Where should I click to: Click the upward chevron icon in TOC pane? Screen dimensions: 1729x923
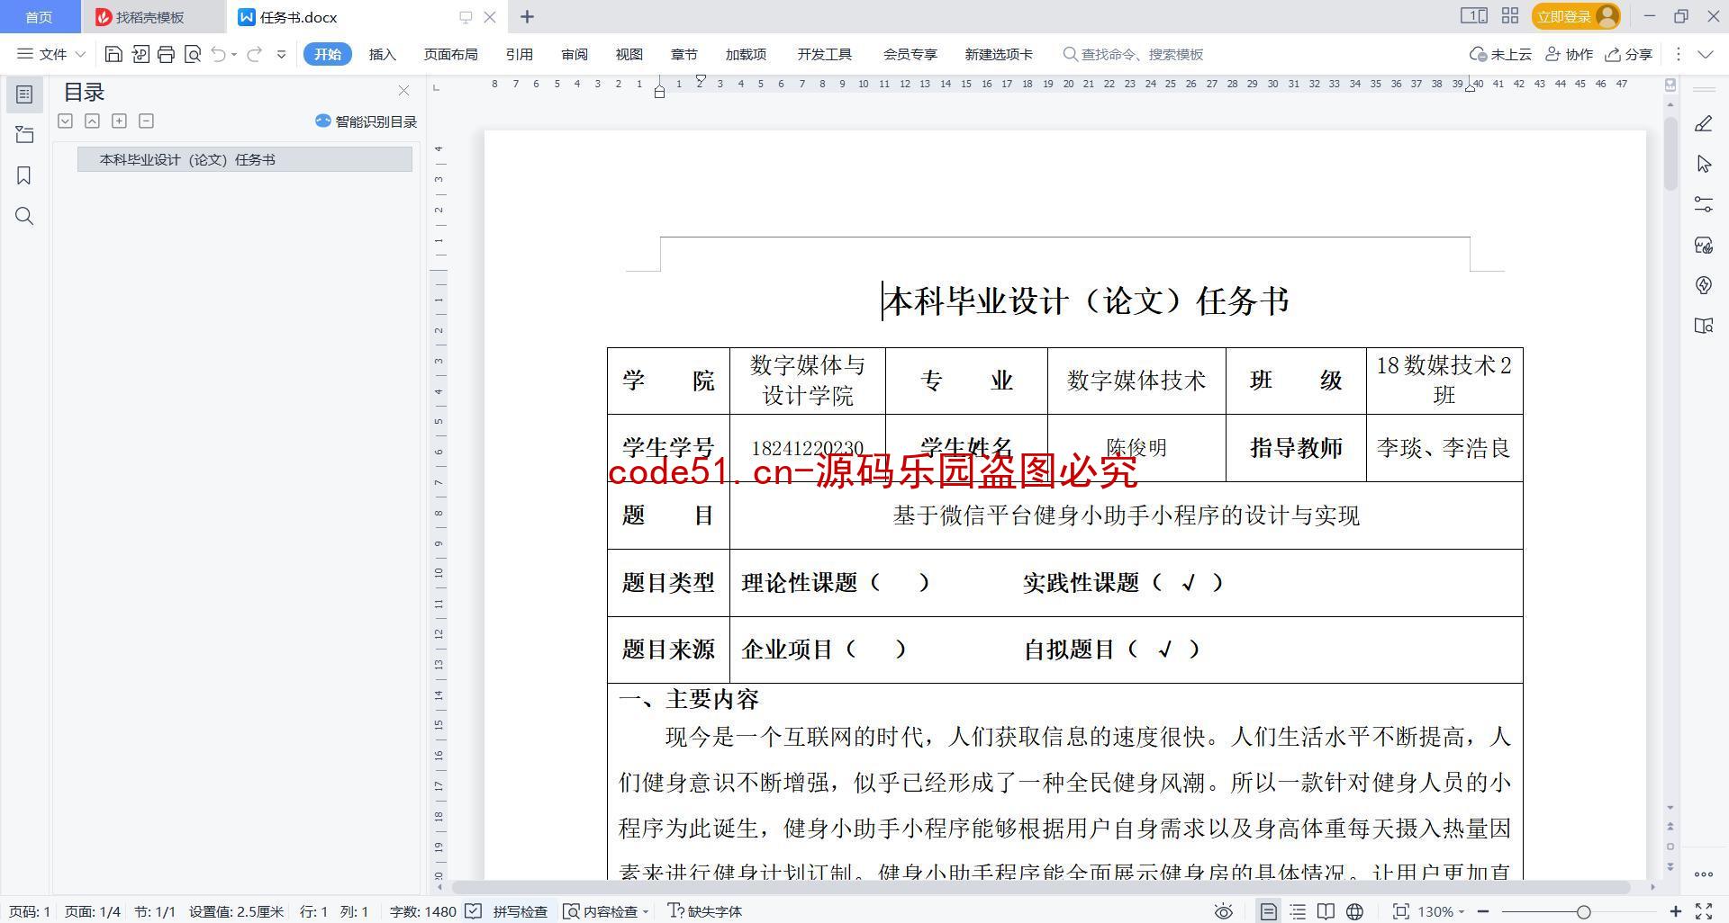tap(92, 121)
